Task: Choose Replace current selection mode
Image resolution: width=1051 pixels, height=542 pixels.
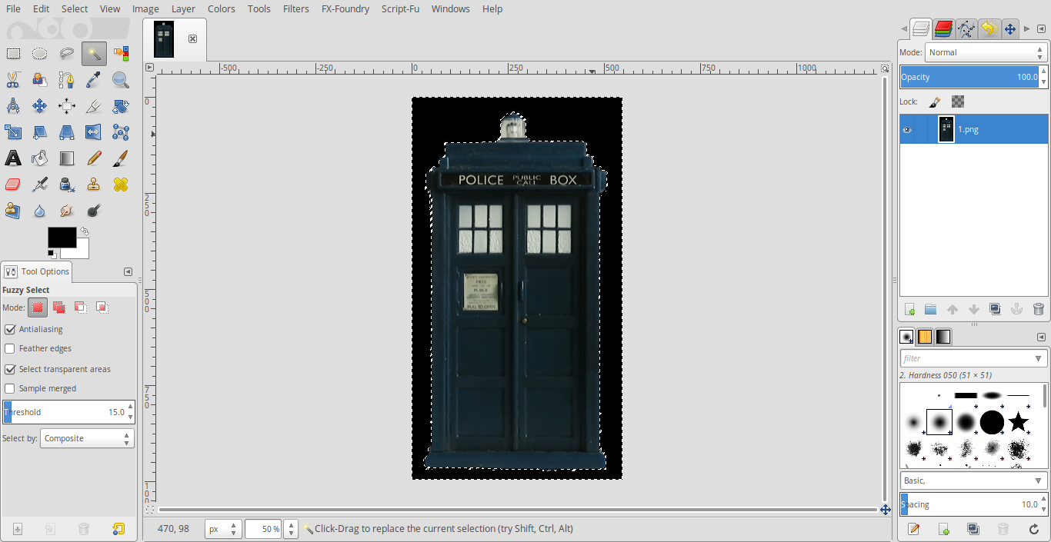Action: coord(38,308)
